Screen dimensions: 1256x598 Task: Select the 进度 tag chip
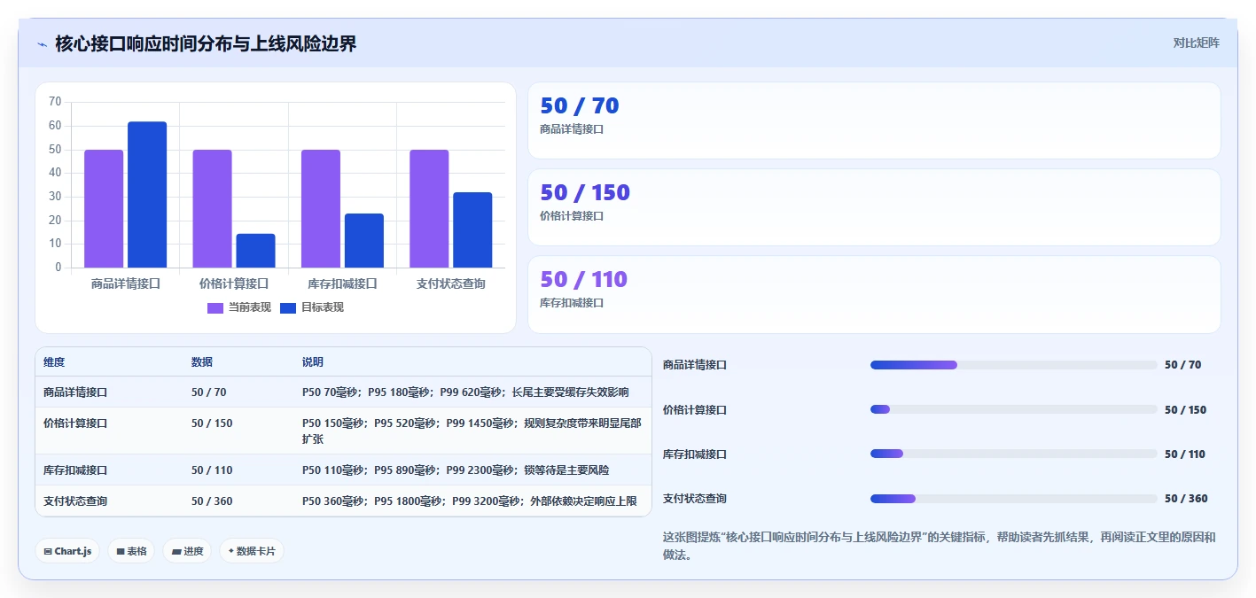[187, 551]
